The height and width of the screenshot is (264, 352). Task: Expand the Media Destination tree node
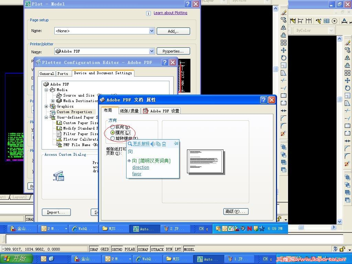tap(53, 101)
